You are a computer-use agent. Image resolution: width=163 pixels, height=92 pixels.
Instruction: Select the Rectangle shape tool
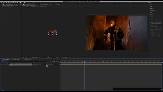(x=12, y=3)
